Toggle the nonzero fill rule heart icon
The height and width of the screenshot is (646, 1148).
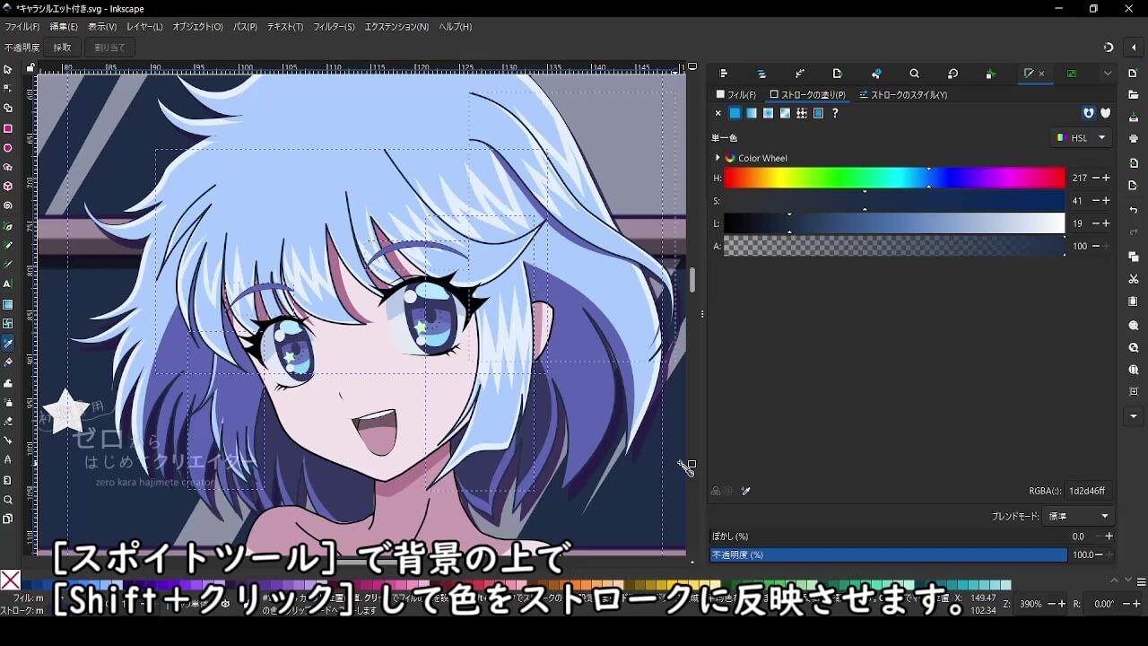pyautogui.click(x=1106, y=113)
